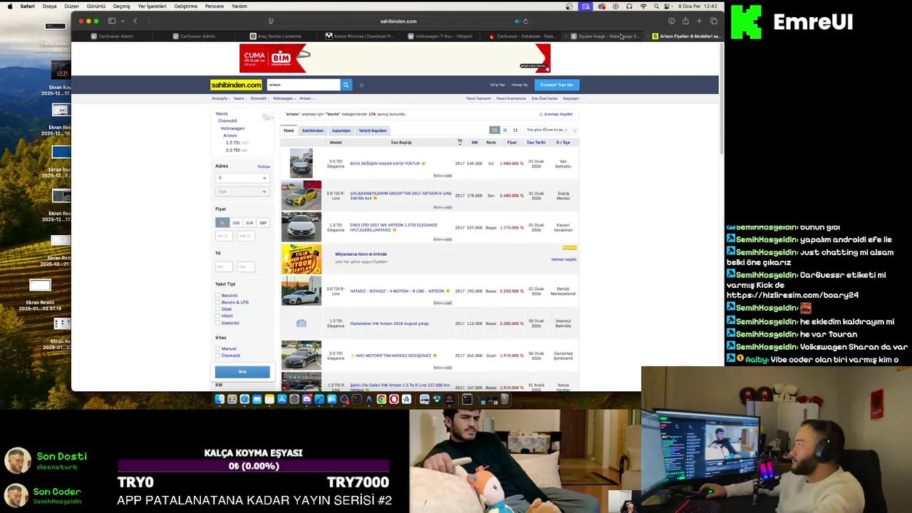This screenshot has width=912, height=513.
Task: Open the sort order dropdown
Action: coord(547,130)
